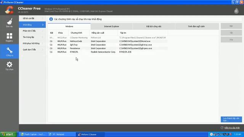Screen dimensions: 244x137
Task: Click the igfxpers.exe file path cell
Action: click(x=136, y=48)
